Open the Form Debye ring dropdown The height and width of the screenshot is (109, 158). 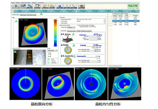(53, 50)
